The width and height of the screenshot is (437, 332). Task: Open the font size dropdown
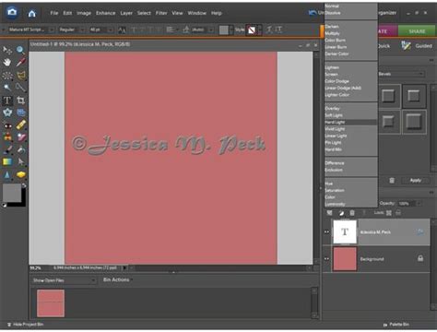110,30
